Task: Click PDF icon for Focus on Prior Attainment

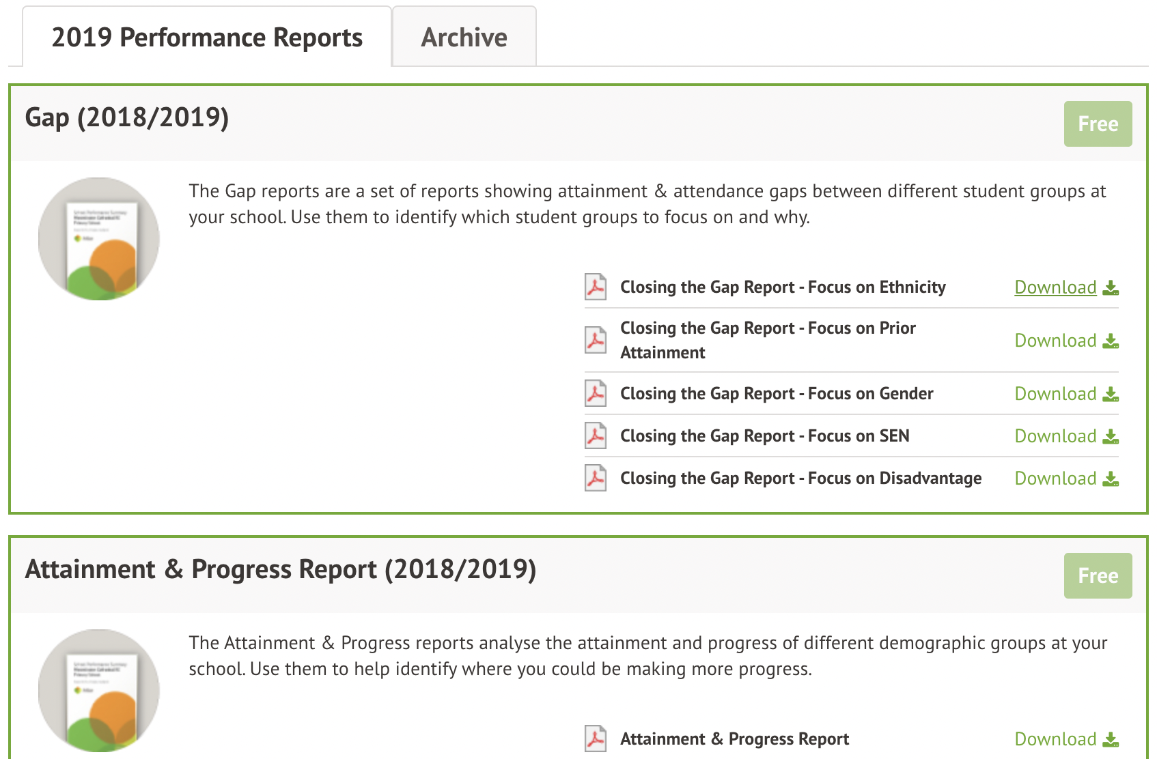Action: 596,340
